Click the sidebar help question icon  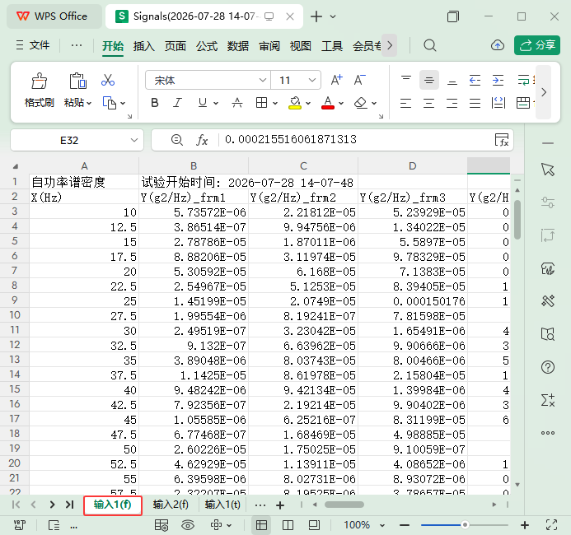pos(548,367)
